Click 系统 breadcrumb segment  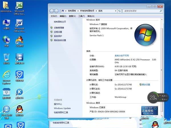pos(100,11)
